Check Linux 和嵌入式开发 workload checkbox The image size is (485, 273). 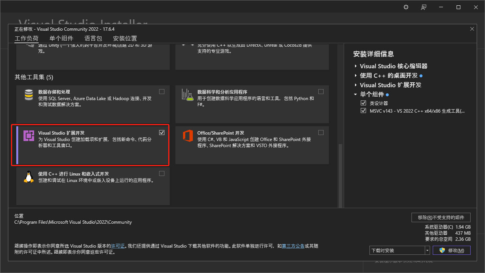(x=162, y=173)
